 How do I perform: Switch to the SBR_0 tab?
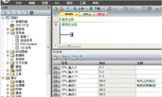coord(87,14)
